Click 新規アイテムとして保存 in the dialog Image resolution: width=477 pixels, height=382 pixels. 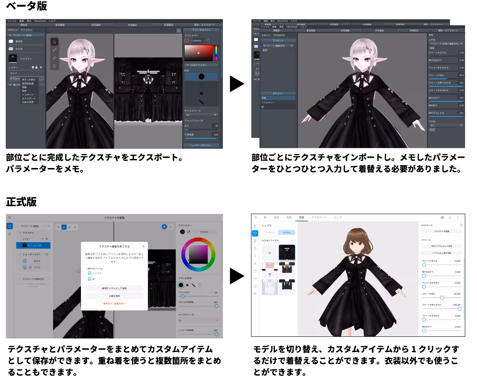click(x=114, y=288)
